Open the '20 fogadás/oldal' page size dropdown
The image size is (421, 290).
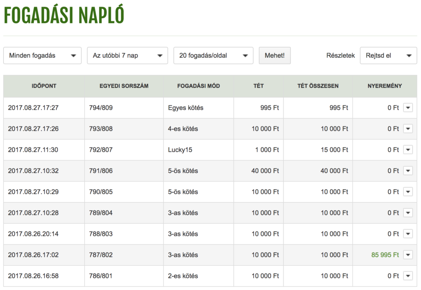click(213, 56)
